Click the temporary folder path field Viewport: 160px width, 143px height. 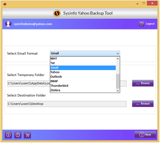(67, 84)
